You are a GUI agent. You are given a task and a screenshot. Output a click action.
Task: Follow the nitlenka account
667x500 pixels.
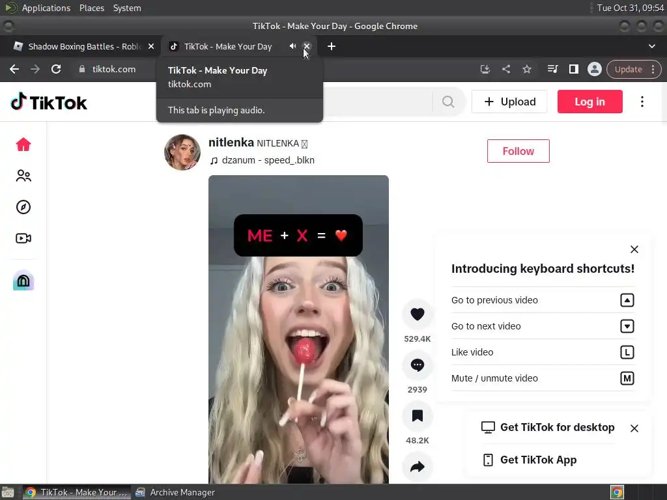pos(518,151)
